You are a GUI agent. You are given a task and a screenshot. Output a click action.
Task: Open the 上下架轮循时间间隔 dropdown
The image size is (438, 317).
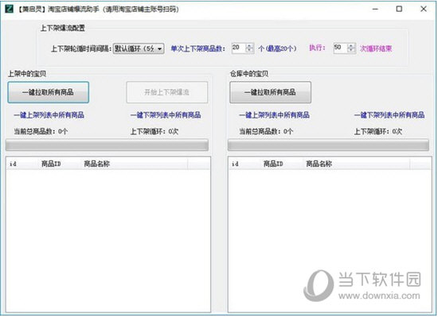(x=139, y=48)
